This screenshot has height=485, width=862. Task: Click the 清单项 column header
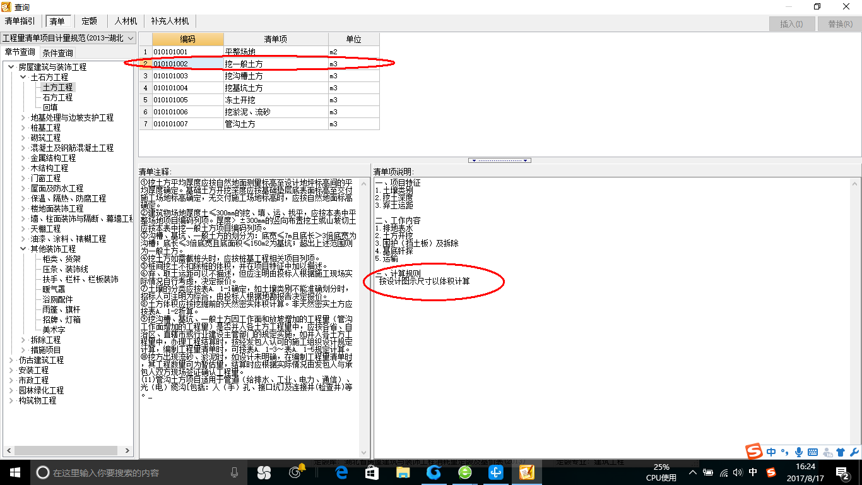(276, 39)
